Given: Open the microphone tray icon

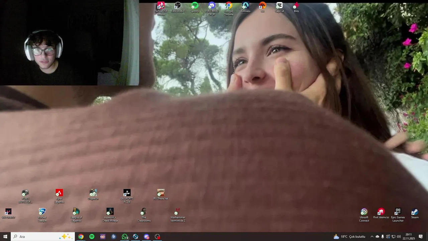Looking at the screenshot, I should tap(383, 237).
